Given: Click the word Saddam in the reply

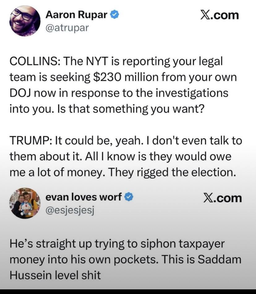Looking at the screenshot, I should (219, 259).
